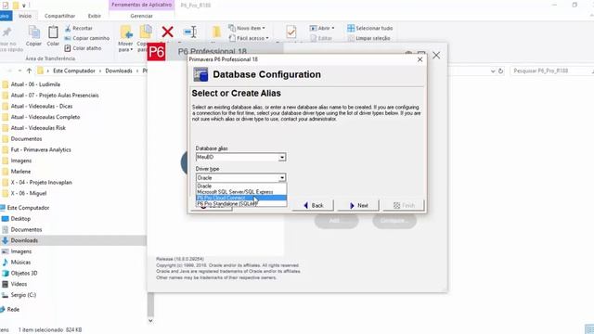Open folder Atual - Videoaulas - Dicas
The width and height of the screenshot is (594, 334).
(41, 107)
